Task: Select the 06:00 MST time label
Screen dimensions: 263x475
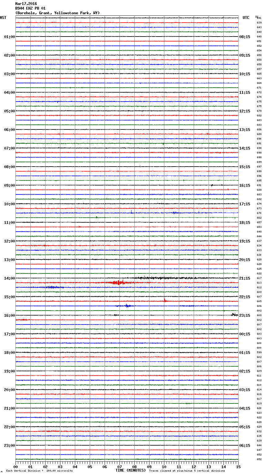Action: point(10,130)
